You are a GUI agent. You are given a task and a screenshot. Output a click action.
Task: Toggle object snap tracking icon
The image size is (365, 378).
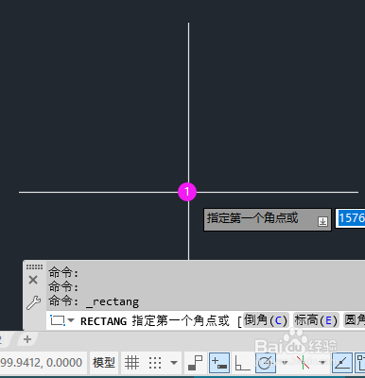click(x=342, y=363)
